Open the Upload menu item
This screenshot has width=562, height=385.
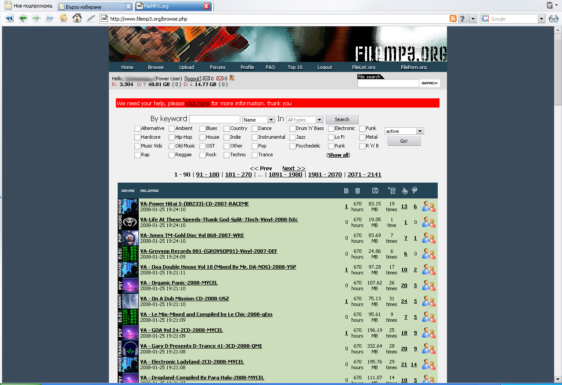click(187, 67)
